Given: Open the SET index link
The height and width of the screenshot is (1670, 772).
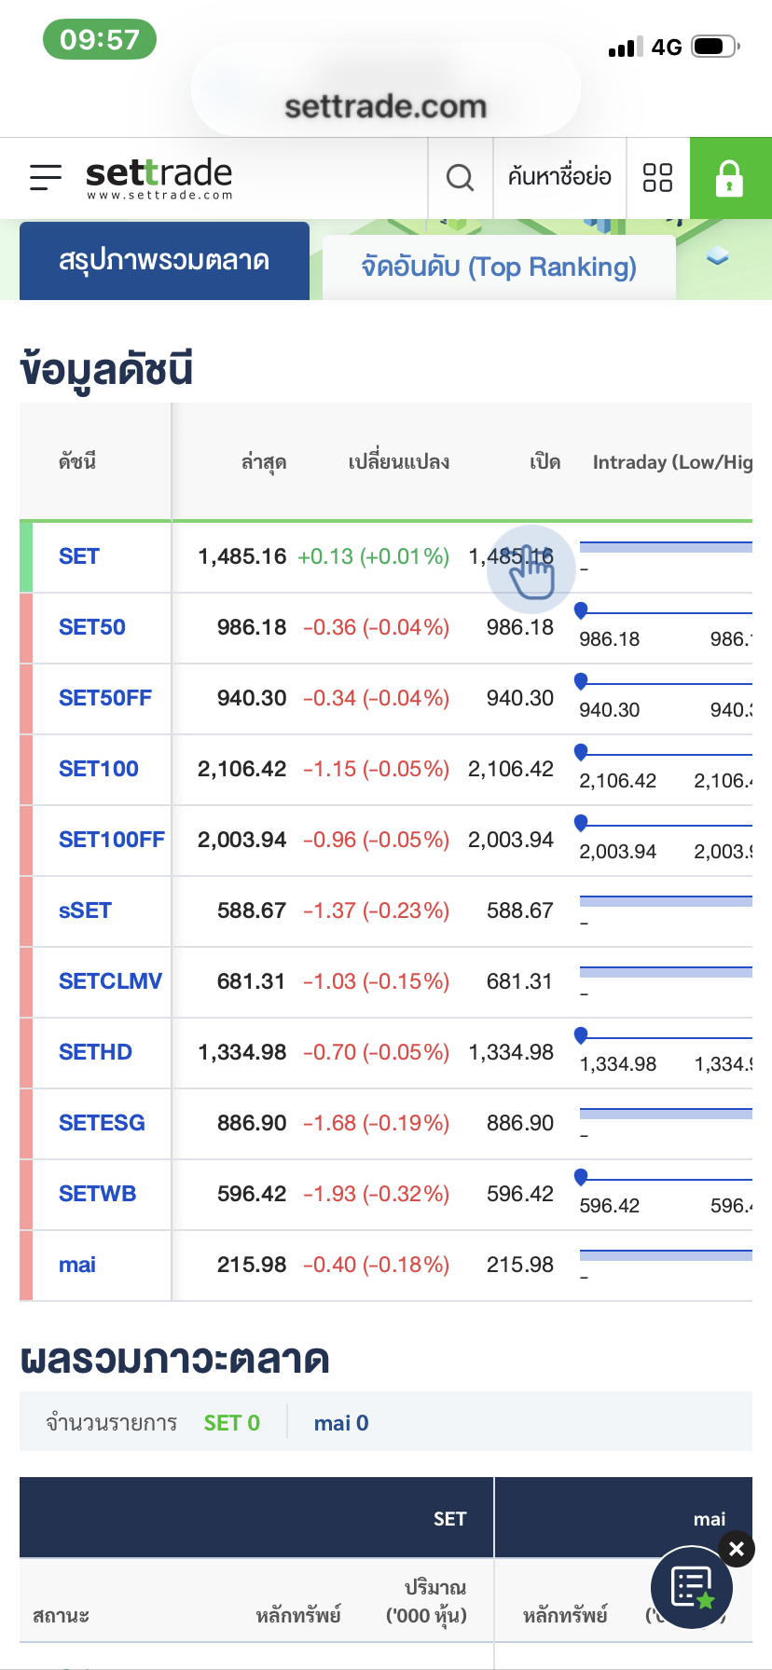Looking at the screenshot, I should pos(79,556).
